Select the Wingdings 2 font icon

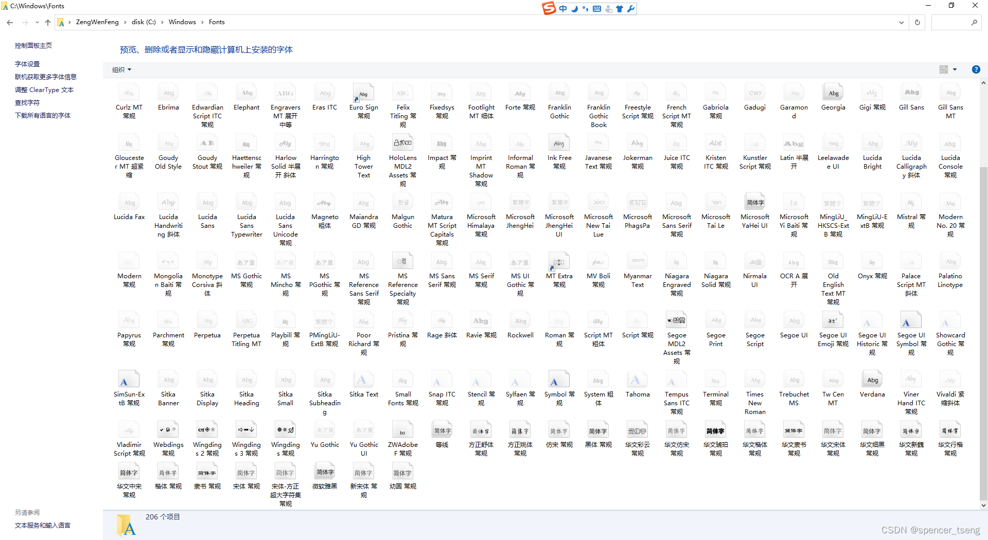tap(207, 430)
